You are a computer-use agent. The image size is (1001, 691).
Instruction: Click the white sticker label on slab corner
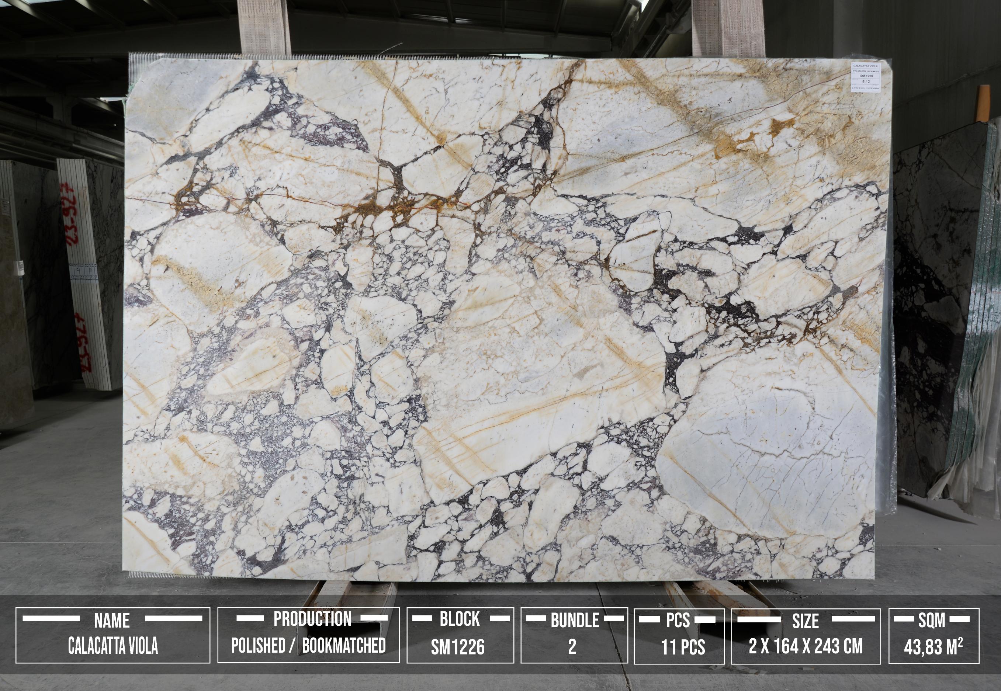[866, 77]
